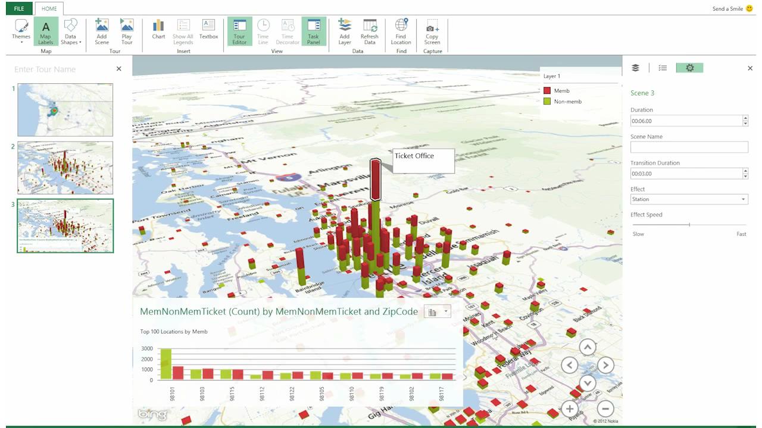This screenshot has width=762, height=428.
Task: Click the tall green 98101 chart bar
Action: click(165, 364)
